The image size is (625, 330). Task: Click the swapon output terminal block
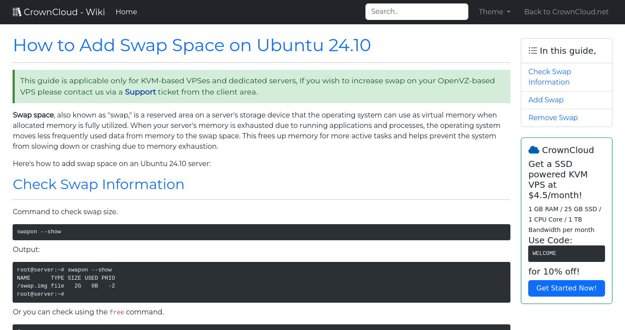click(261, 282)
